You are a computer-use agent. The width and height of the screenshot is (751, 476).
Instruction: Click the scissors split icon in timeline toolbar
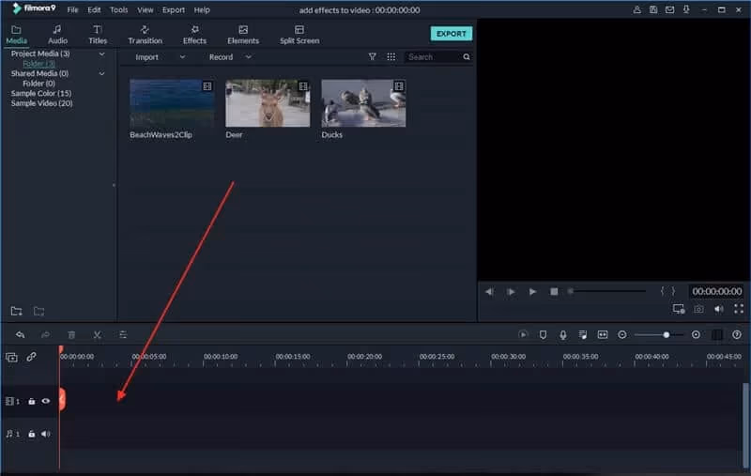[x=97, y=334]
